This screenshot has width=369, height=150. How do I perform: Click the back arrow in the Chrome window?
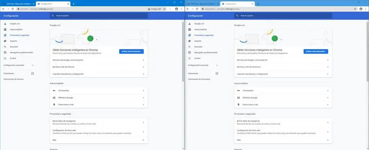click(3, 9)
